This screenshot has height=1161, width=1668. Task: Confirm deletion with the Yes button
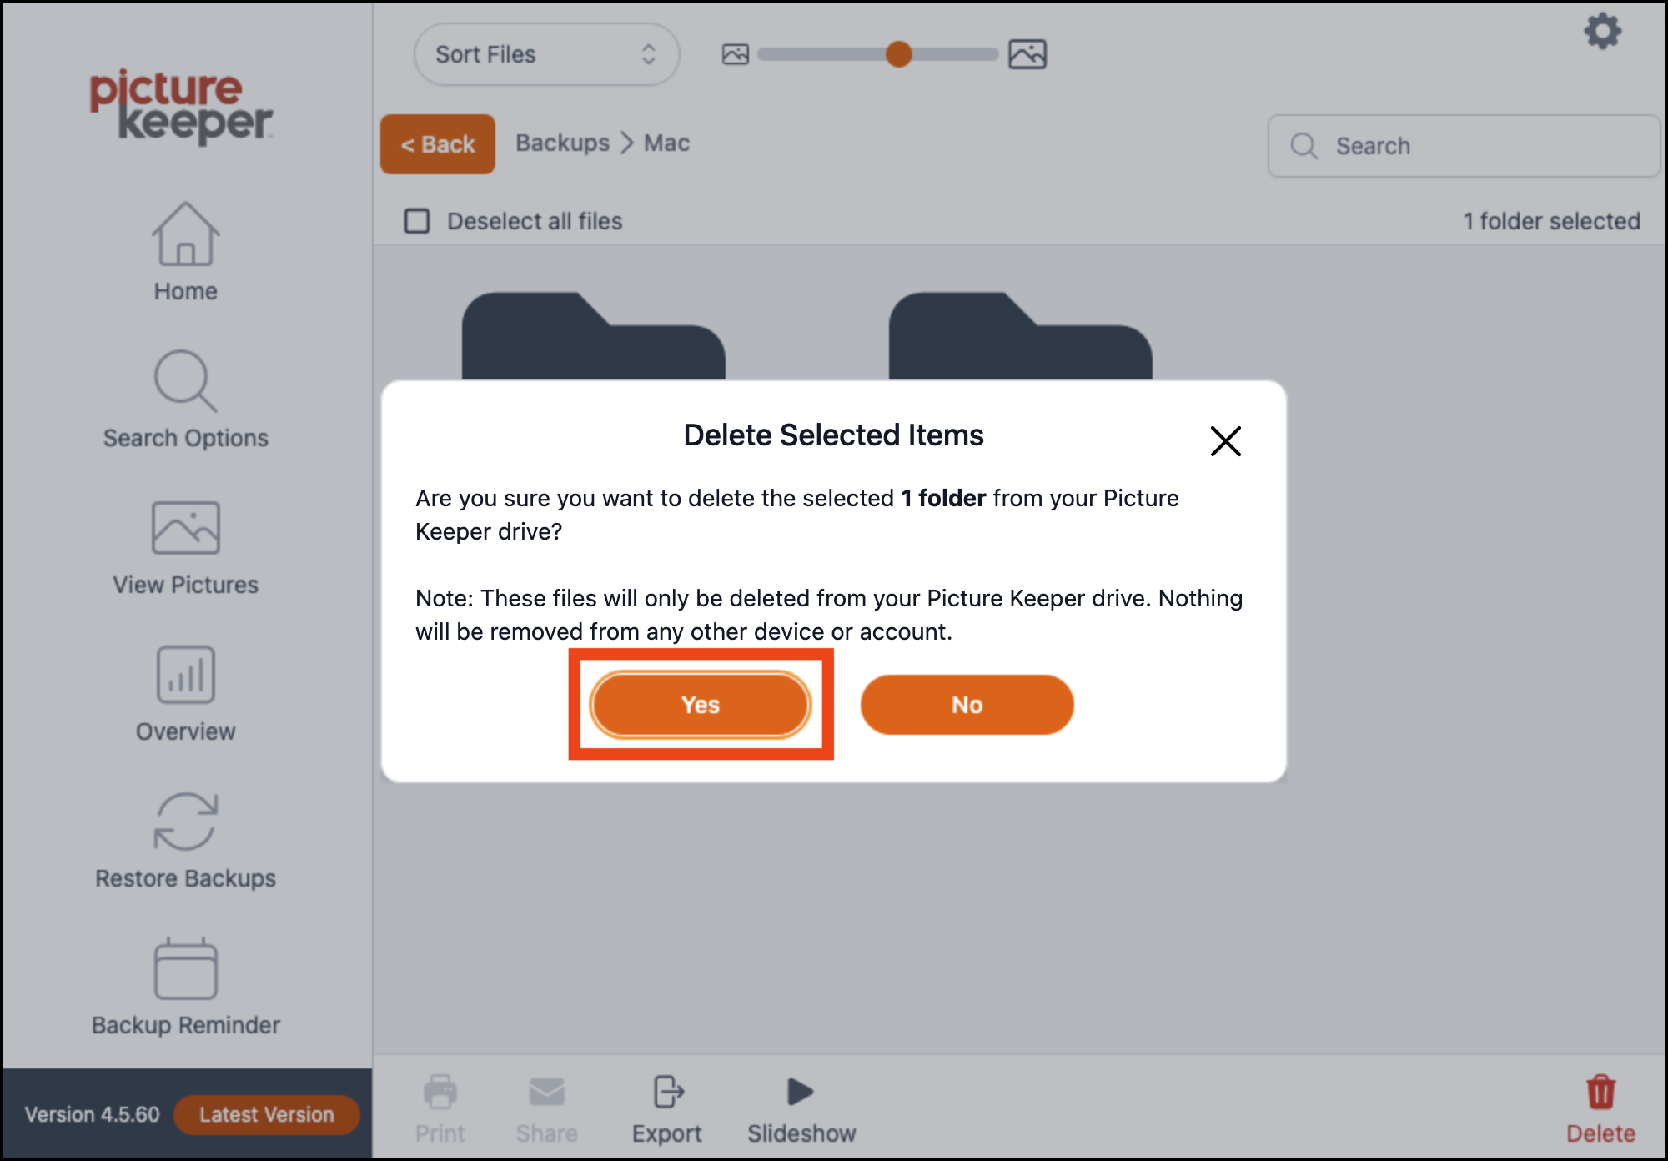pyautogui.click(x=700, y=705)
